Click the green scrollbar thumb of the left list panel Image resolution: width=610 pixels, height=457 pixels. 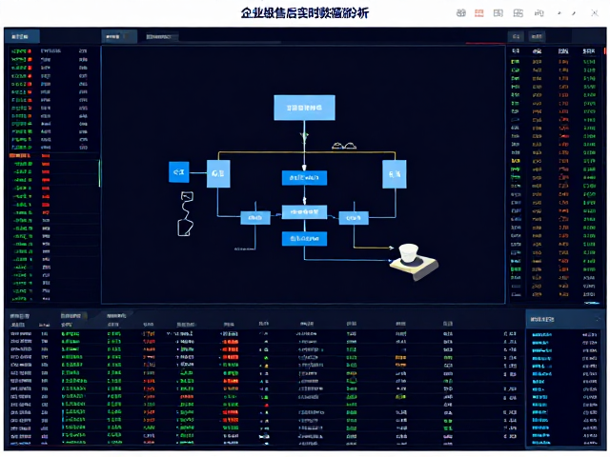[x=99, y=173]
